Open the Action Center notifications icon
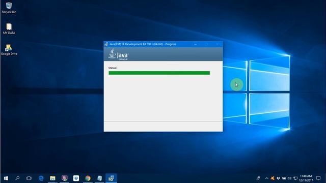The width and height of the screenshot is (326, 183). pos(318,178)
